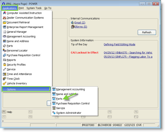Open the Applications menu
This screenshot has height=132, width=165.
(x=9, y=8)
